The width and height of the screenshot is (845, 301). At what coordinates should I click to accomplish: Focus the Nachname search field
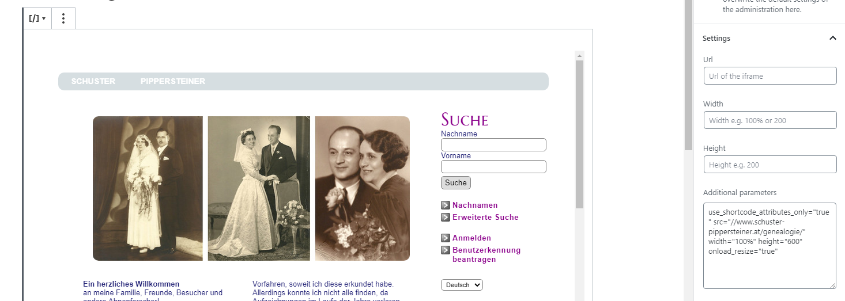tap(493, 144)
